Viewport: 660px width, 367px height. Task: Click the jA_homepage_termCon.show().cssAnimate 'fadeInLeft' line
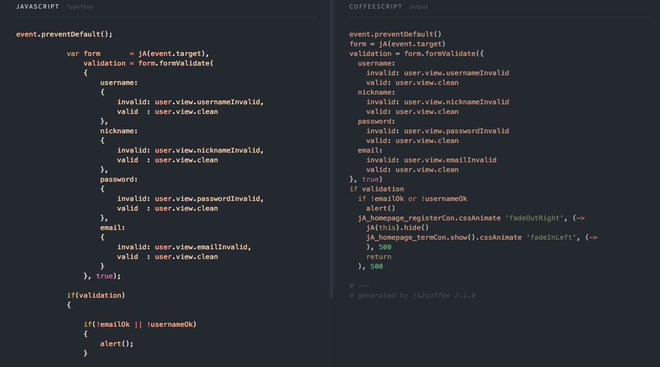pos(482,238)
